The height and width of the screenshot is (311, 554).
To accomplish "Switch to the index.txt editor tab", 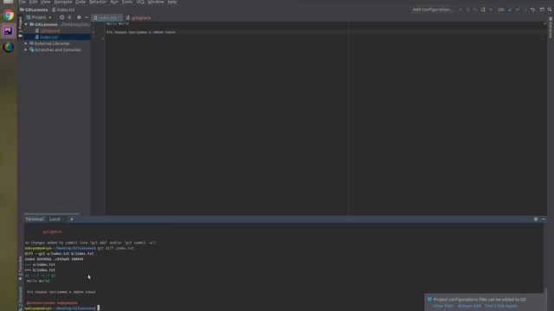I will pyautogui.click(x=107, y=17).
